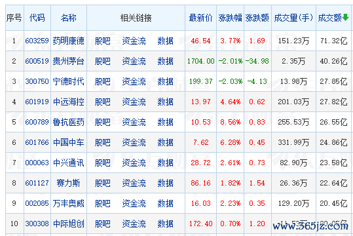Open the 贵州茅台 stock name link
This screenshot has height=236, width=353.
click(x=68, y=61)
